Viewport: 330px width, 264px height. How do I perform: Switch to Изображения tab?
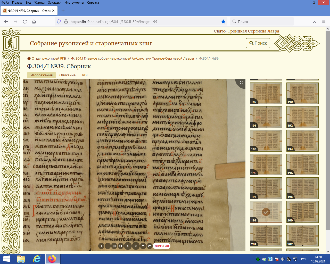(x=42, y=75)
